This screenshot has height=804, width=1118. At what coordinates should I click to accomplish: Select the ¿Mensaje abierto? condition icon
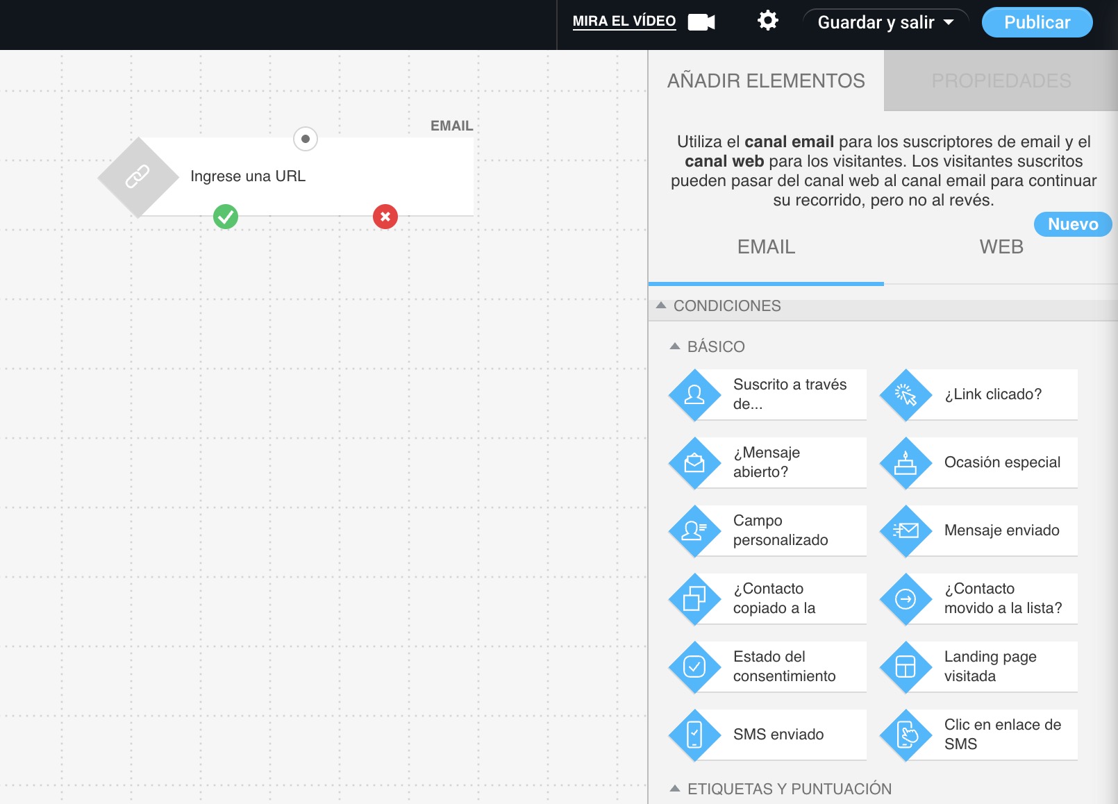[694, 462]
